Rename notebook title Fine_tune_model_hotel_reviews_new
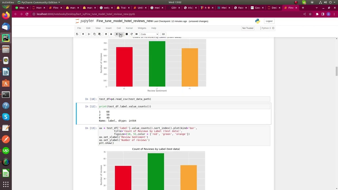 pyautogui.click(x=125, y=21)
